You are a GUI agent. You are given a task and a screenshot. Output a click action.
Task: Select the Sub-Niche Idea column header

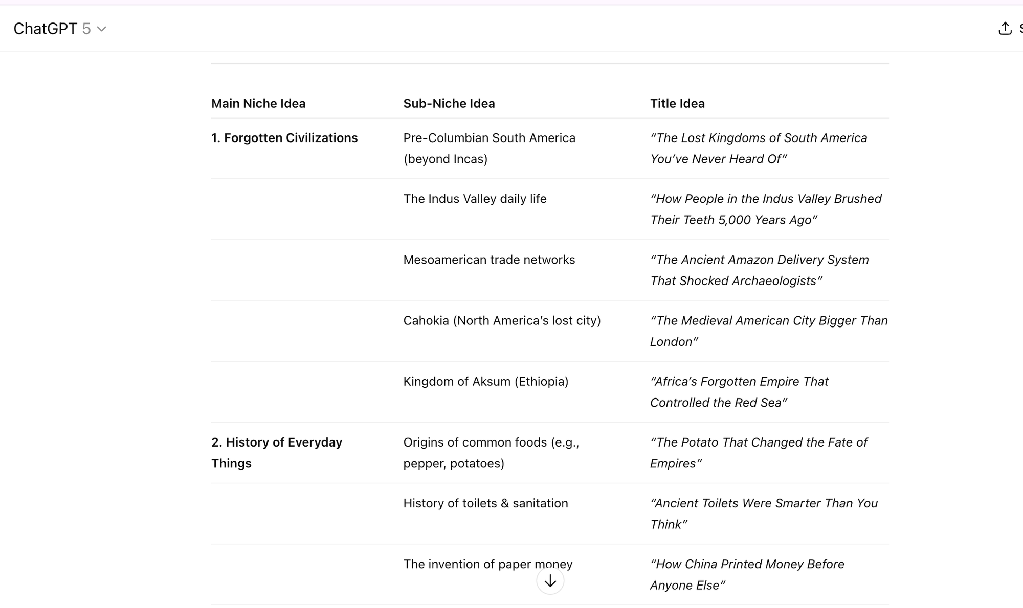pos(449,103)
